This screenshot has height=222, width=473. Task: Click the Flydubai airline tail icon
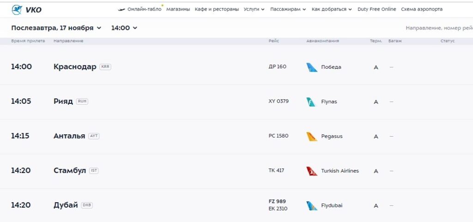tap(312, 206)
